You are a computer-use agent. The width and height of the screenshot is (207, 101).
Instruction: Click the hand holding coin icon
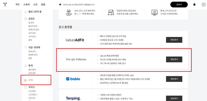tap(69, 13)
